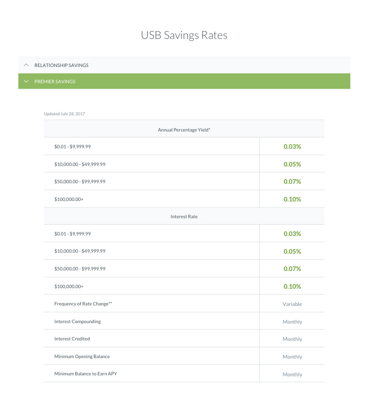
Task: Click the 0.05% value under Annual Percentage Yield
Action: [292, 164]
